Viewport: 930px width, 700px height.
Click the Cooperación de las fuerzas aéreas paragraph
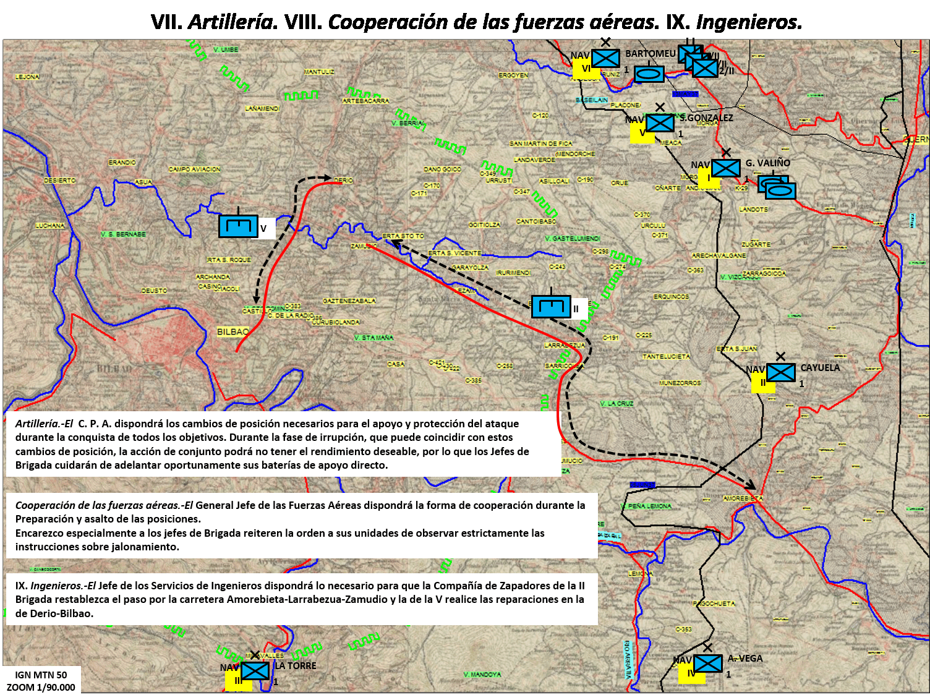302,526
